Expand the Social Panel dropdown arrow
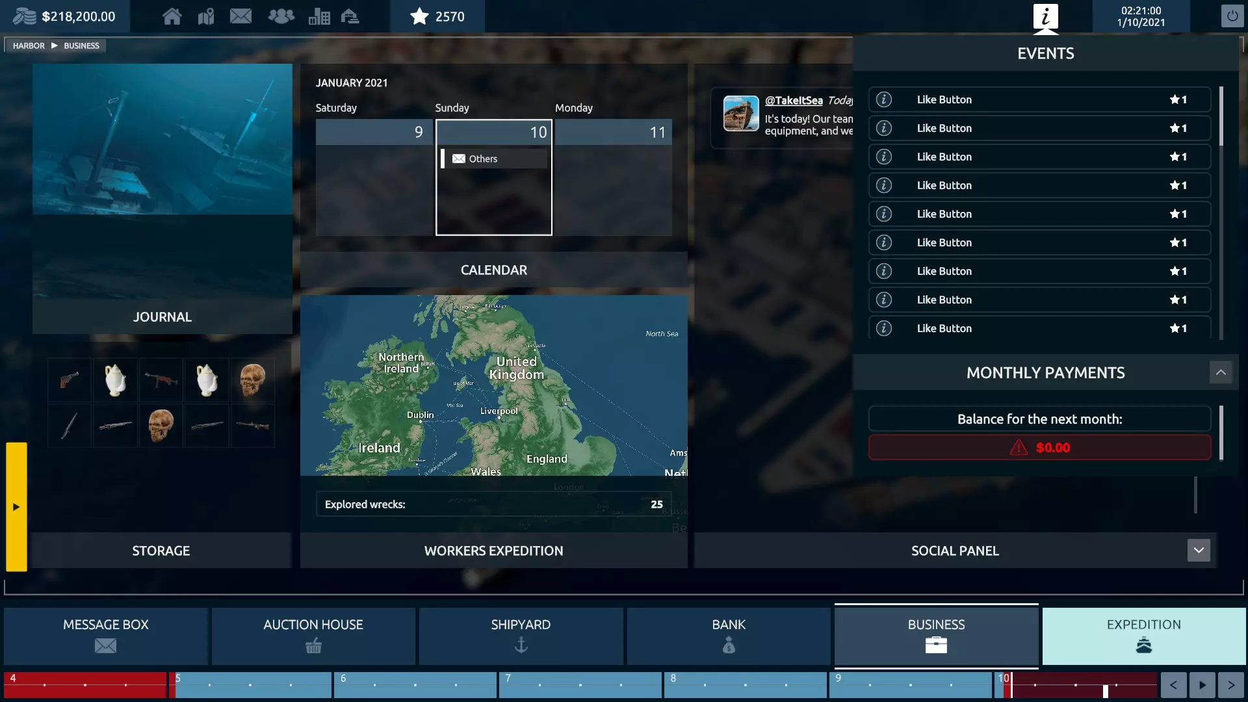The image size is (1248, 702). coord(1198,551)
